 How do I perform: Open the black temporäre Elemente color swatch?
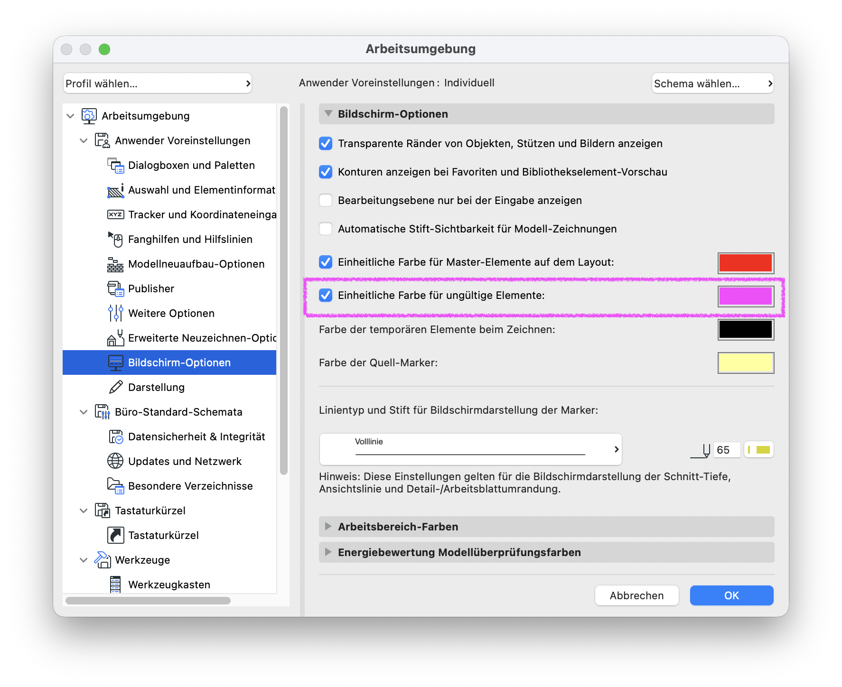tap(746, 329)
